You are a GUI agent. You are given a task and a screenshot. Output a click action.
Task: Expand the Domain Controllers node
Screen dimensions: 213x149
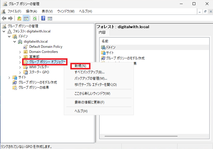point(20,52)
